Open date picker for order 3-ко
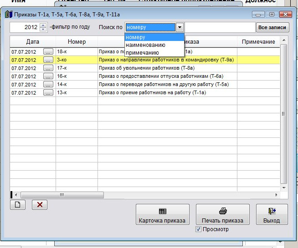 click(x=48, y=60)
